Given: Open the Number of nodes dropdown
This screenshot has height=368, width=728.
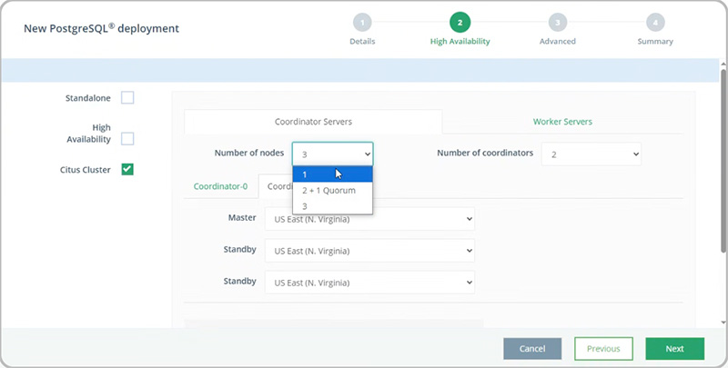Looking at the screenshot, I should [x=332, y=154].
